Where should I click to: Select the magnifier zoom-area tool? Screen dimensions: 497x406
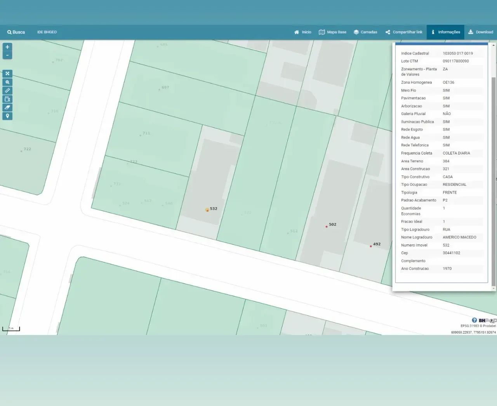pos(7,82)
